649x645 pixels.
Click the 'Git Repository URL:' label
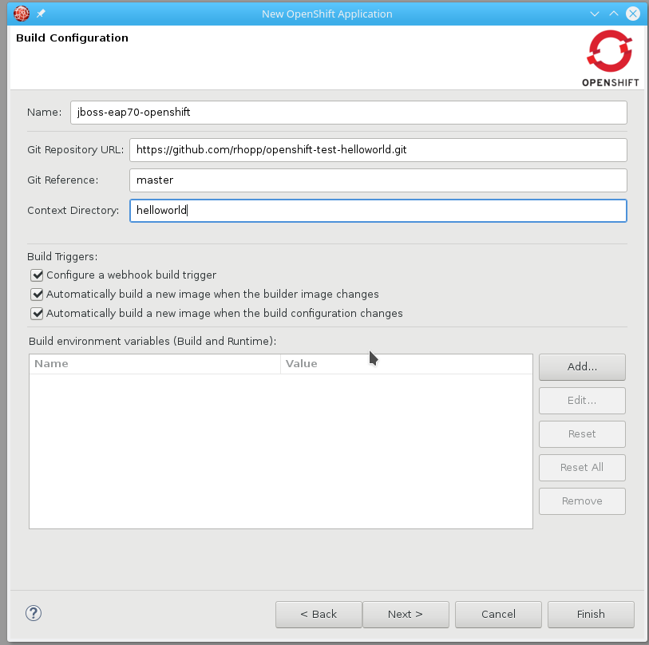point(75,150)
